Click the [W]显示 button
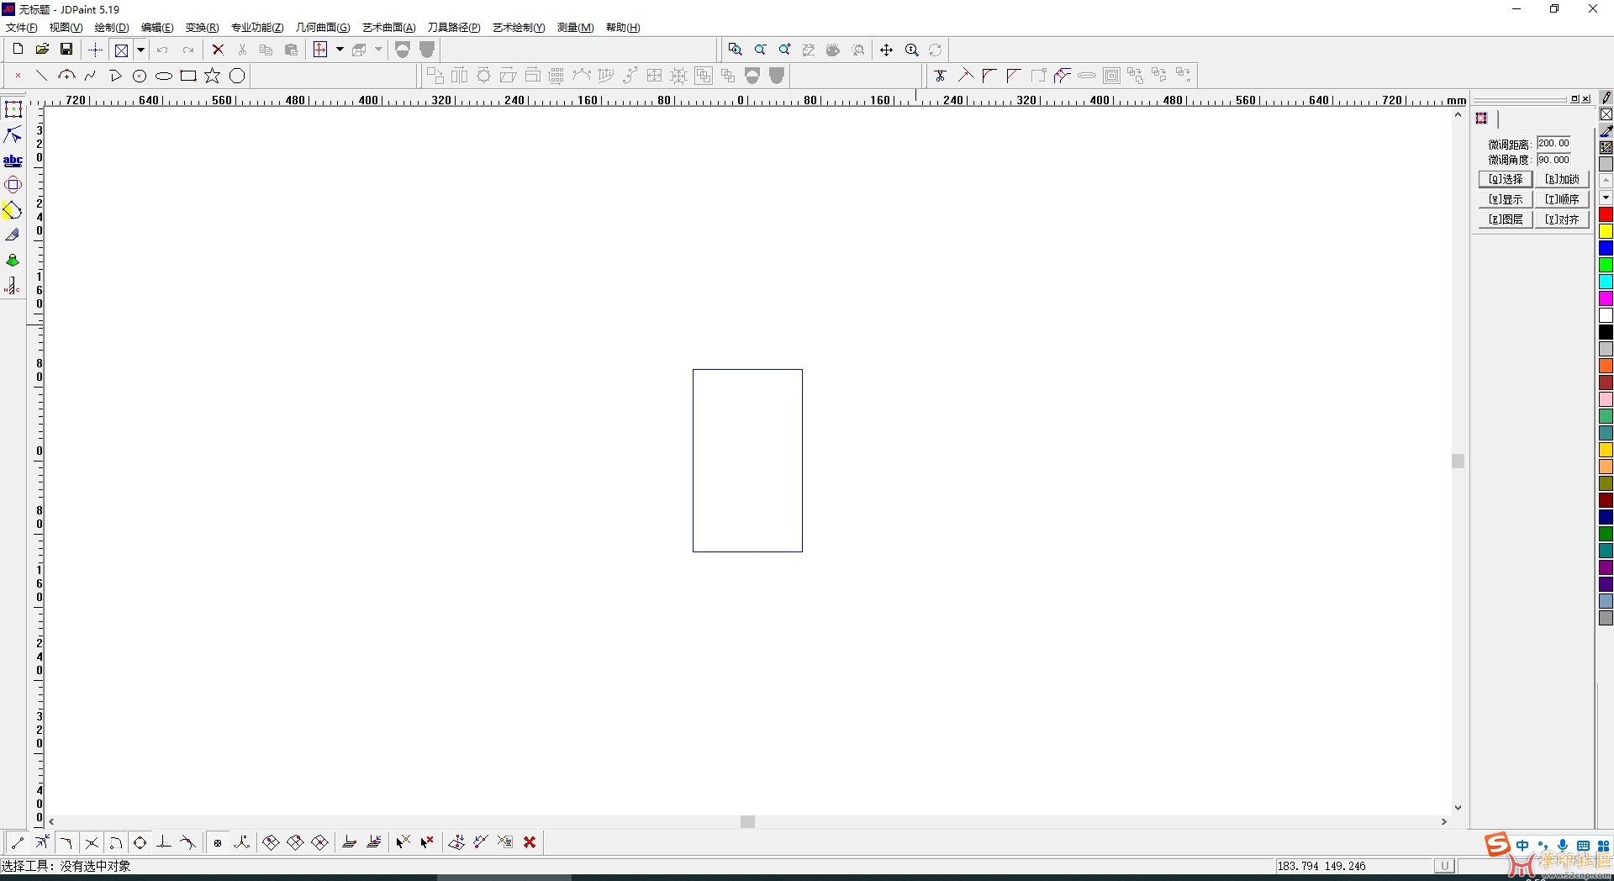The width and height of the screenshot is (1614, 881). pos(1506,199)
